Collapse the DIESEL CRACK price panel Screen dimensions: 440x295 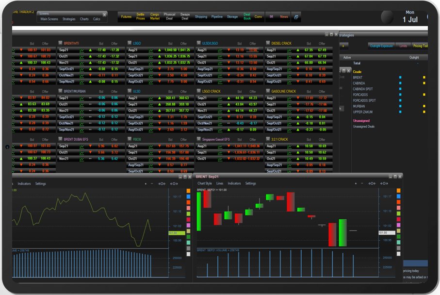coord(268,43)
